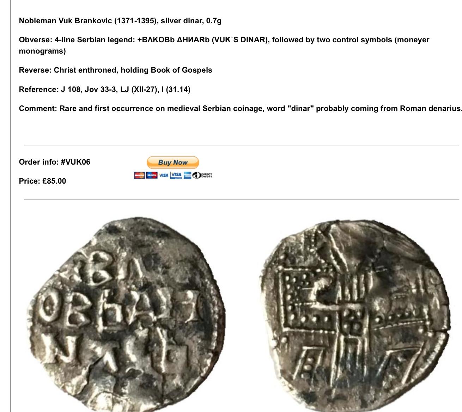Click the divider line above Order info
This screenshot has width=462, height=412.
click(242, 146)
